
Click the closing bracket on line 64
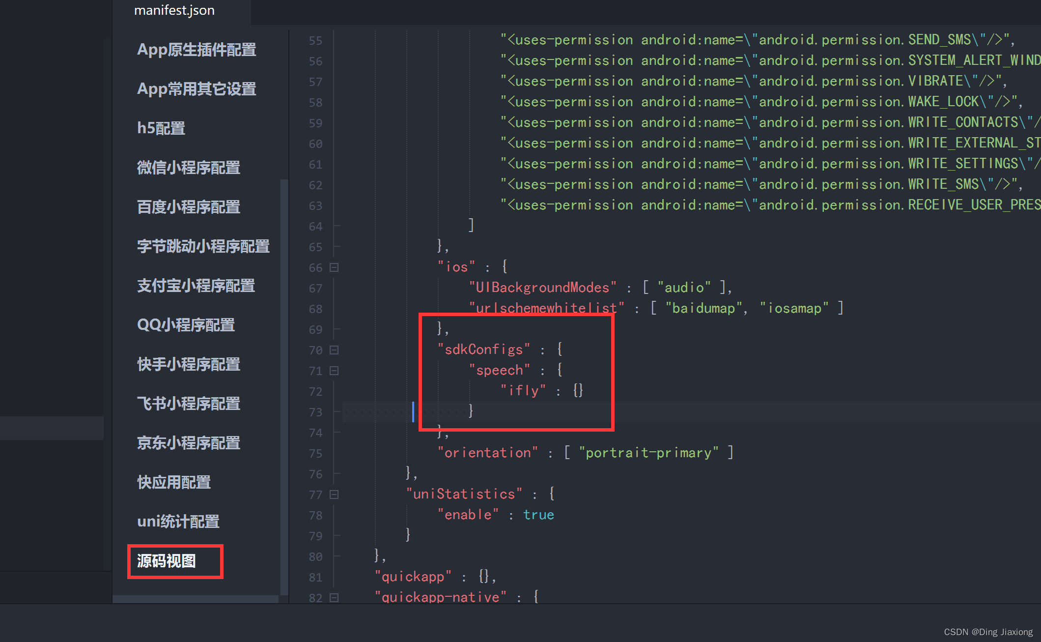pos(472,225)
